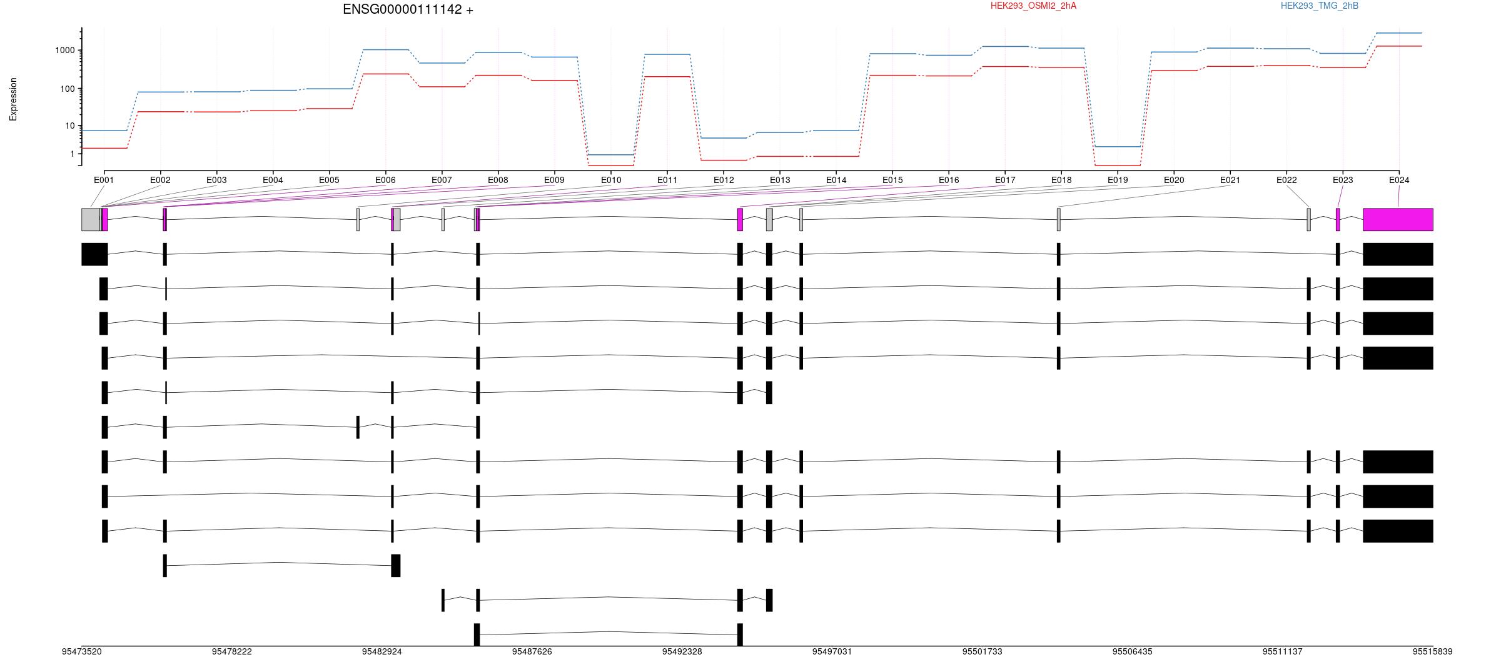This screenshot has height=662, width=1501.
Task: Click the y-axis tick label 1000
Action: (65, 50)
